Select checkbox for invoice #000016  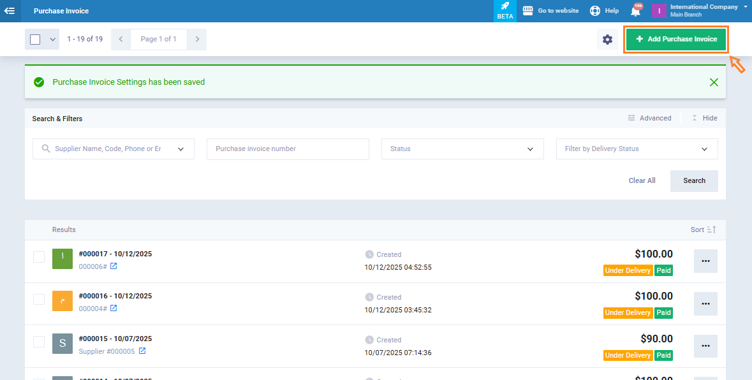(39, 300)
